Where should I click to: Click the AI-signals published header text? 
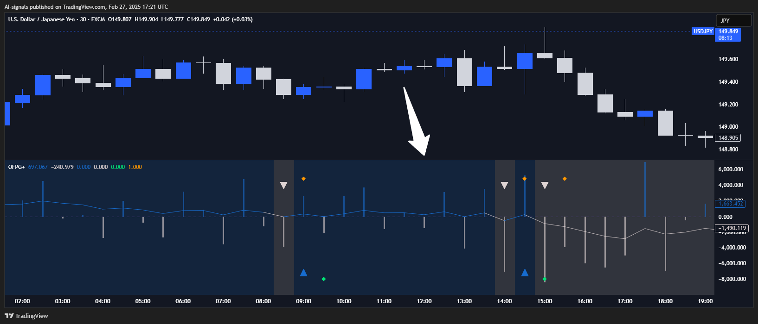click(86, 7)
